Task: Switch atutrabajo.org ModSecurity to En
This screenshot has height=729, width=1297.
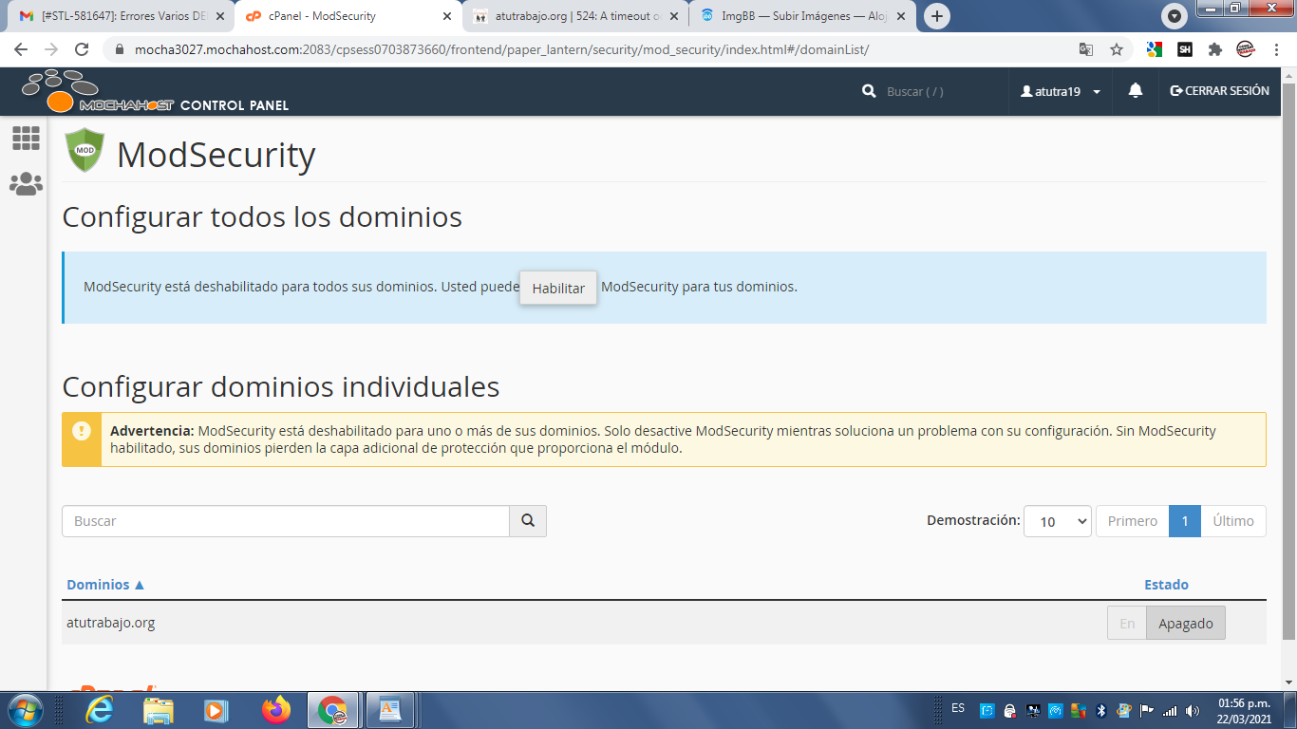Action: click(1127, 624)
